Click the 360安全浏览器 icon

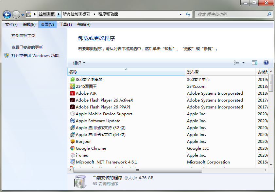pos(73,79)
